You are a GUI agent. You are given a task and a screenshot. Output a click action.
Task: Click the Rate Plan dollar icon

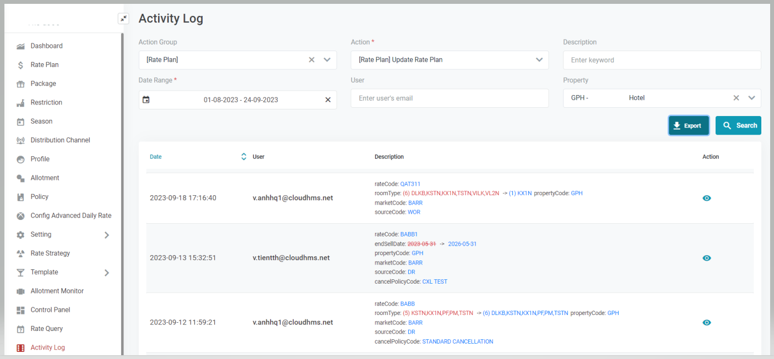[x=20, y=65]
